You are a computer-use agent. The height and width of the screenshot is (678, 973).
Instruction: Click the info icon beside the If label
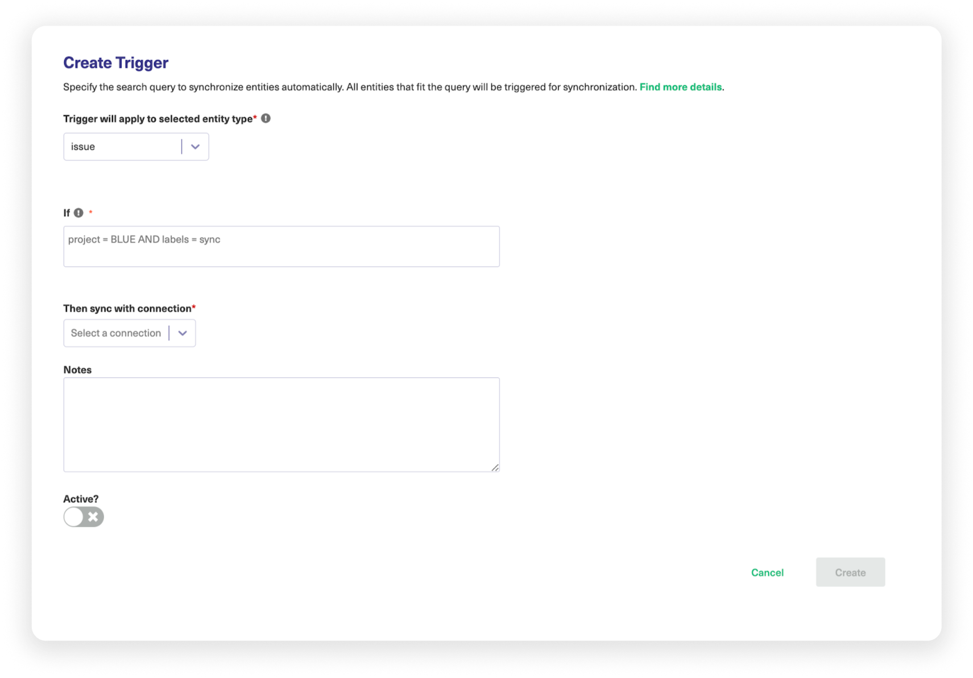click(x=78, y=213)
